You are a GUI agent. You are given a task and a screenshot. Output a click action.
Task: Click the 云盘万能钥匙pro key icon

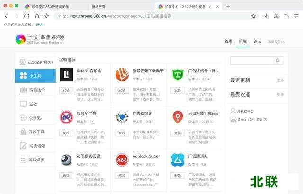[x=178, y=117]
